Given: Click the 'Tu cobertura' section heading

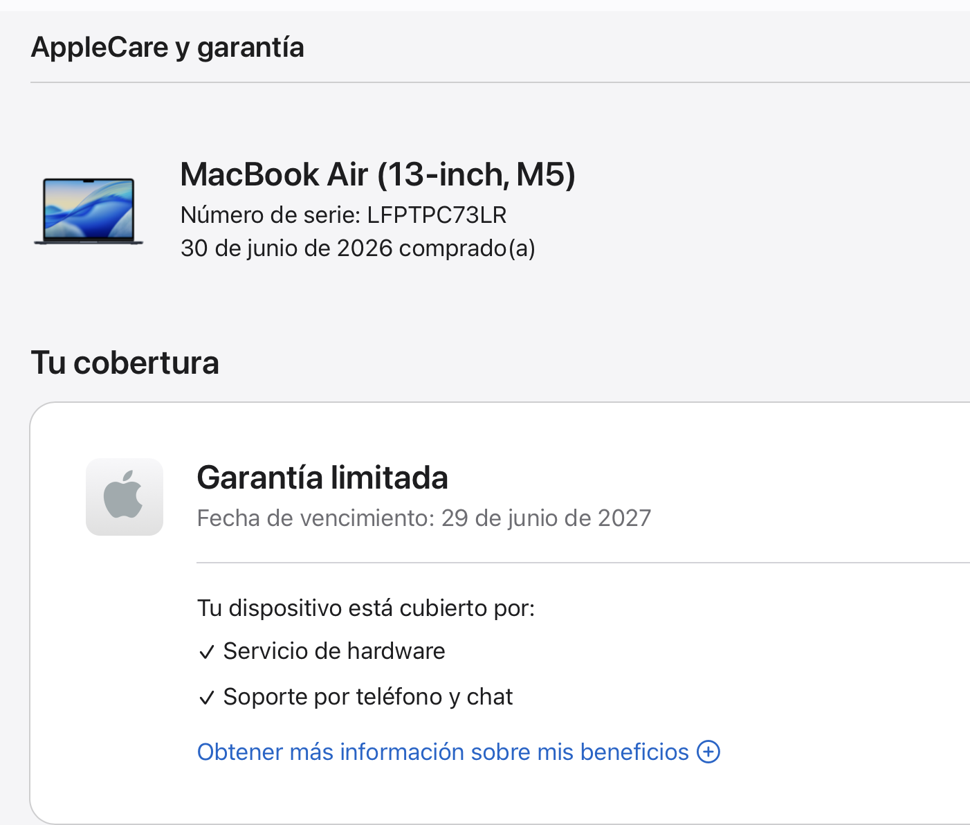Looking at the screenshot, I should click(125, 363).
